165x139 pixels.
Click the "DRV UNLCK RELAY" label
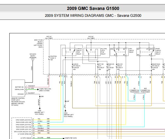[131, 50]
